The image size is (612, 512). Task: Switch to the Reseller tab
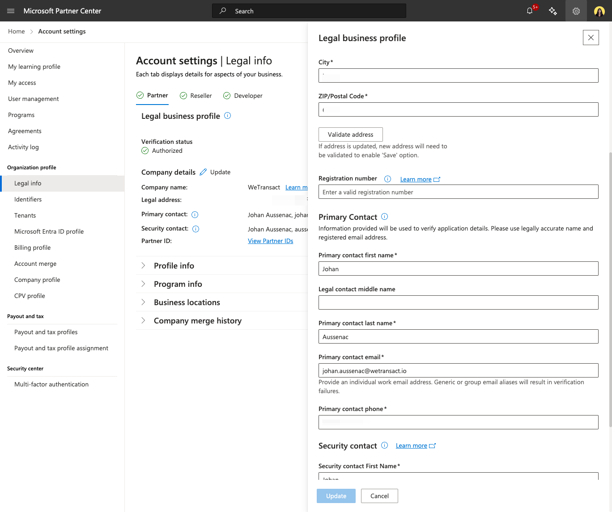pyautogui.click(x=196, y=96)
